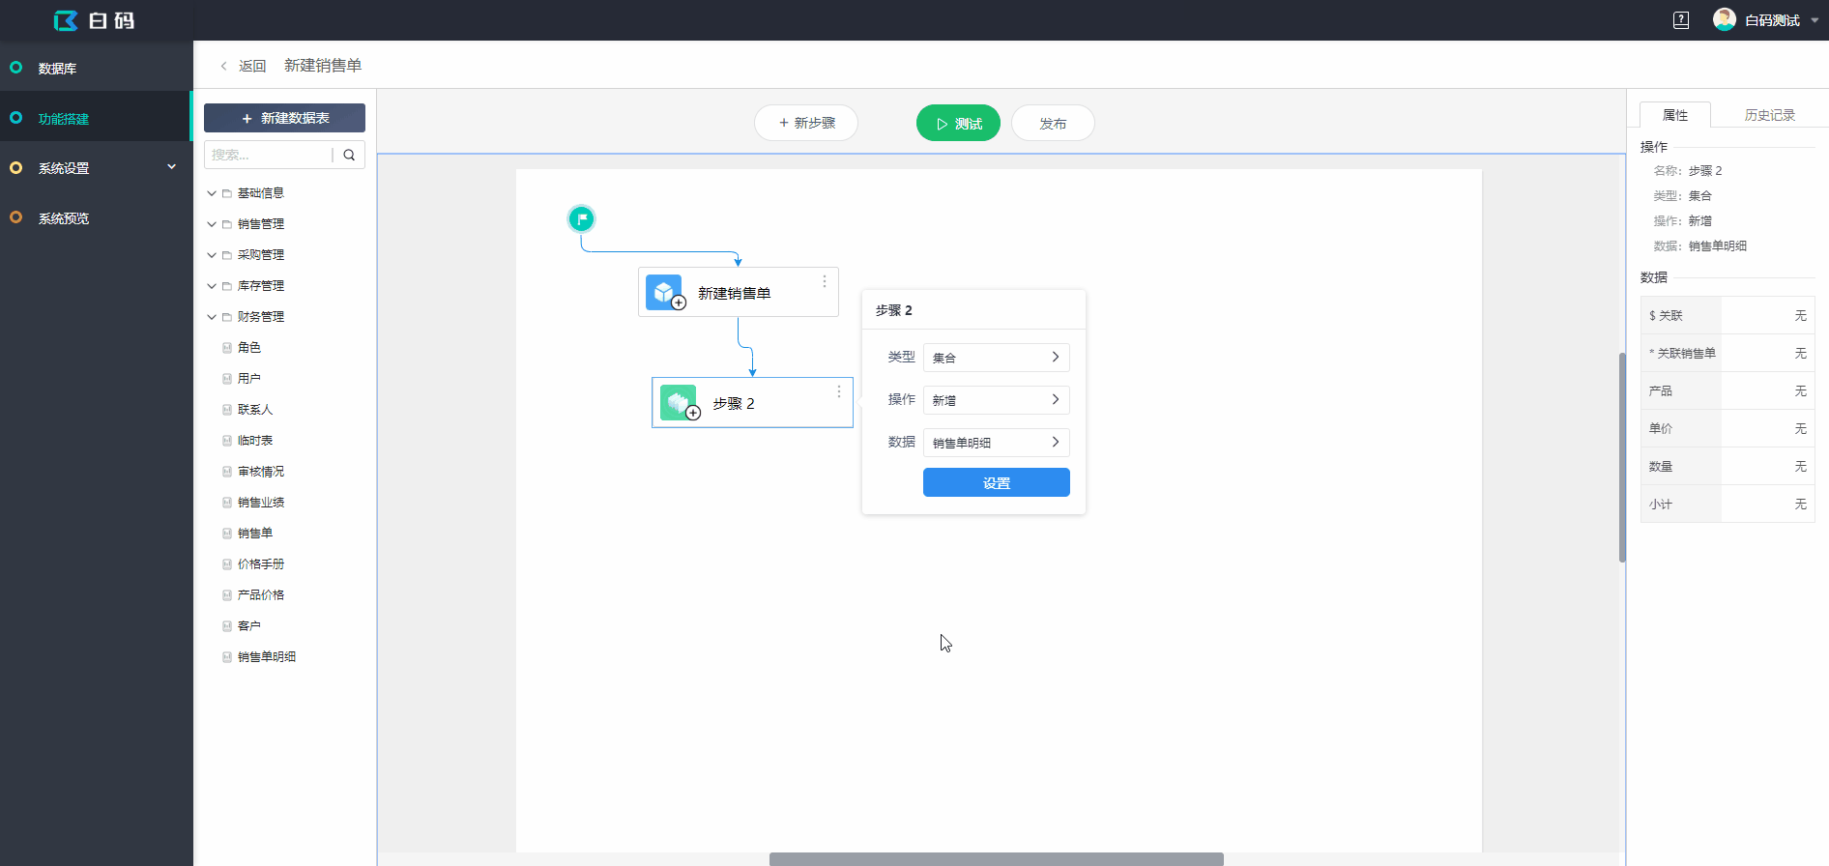Open the three-dot menu on 新建销售单 node
Viewport: 1829px width, 866px height.
[824, 281]
